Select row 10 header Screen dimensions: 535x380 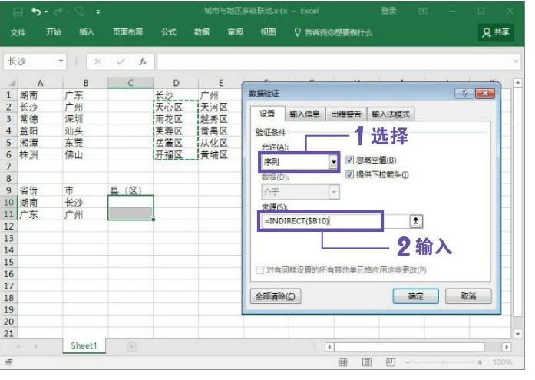9,202
